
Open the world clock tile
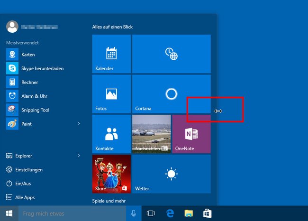171,54
